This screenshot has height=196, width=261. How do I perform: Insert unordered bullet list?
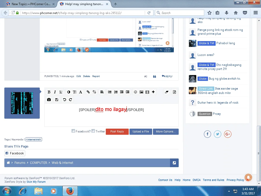click(110, 92)
